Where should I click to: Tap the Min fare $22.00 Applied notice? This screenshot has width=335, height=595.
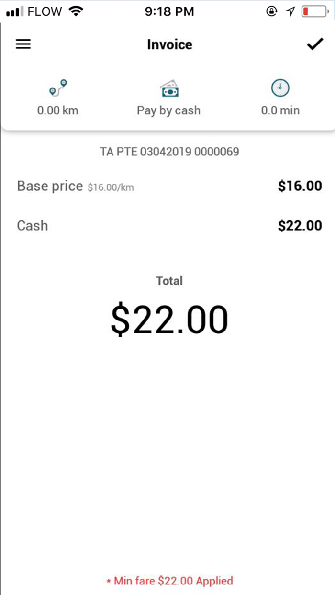click(169, 581)
